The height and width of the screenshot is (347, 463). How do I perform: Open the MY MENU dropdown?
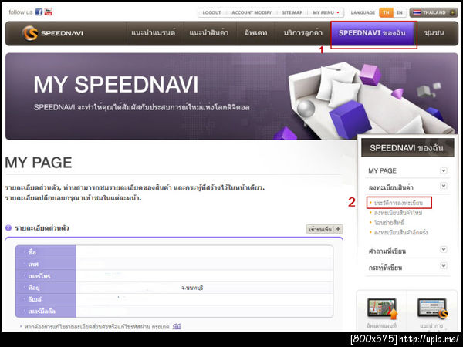[x=326, y=12]
